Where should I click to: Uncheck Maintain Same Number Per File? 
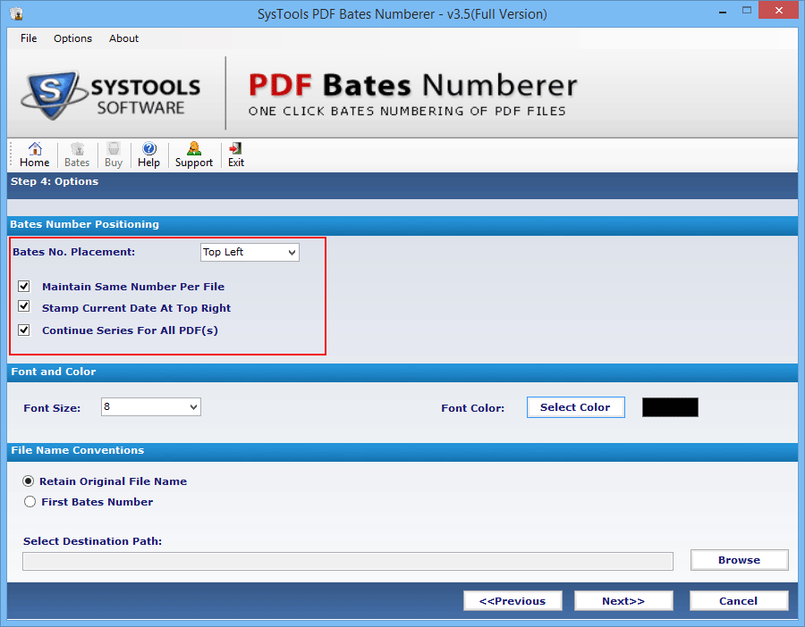coord(23,286)
